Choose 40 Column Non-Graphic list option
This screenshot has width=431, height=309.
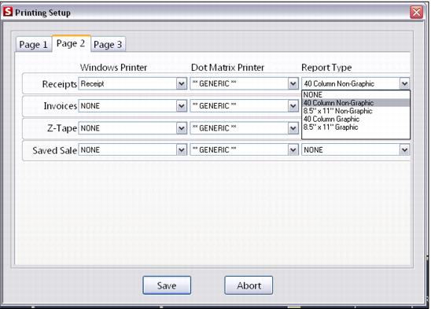coord(355,103)
